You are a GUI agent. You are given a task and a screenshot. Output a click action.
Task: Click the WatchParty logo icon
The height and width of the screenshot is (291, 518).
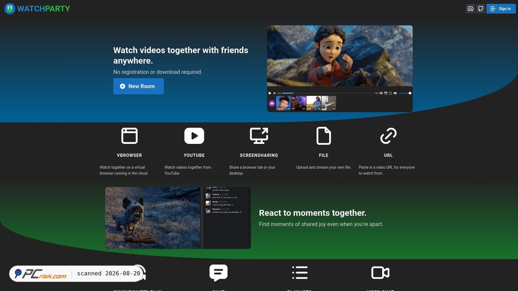(x=9, y=8)
